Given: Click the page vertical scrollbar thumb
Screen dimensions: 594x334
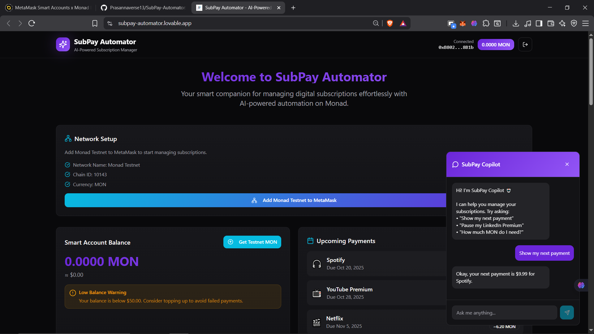Looking at the screenshot, I should tap(591, 71).
